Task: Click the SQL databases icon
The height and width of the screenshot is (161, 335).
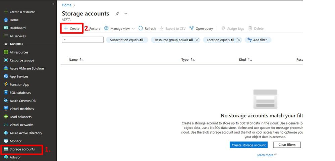Action: point(6,93)
